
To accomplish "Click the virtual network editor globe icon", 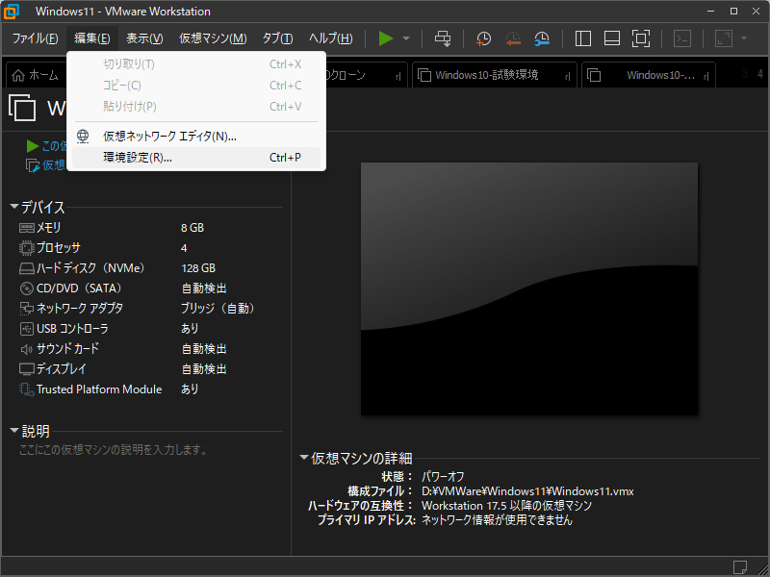I will pos(84,137).
